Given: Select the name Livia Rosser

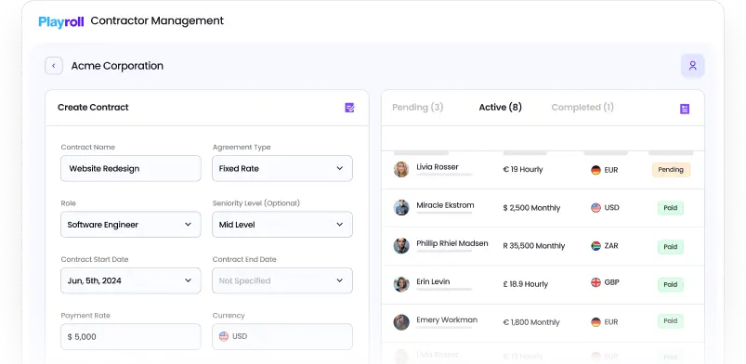Looking at the screenshot, I should (438, 167).
